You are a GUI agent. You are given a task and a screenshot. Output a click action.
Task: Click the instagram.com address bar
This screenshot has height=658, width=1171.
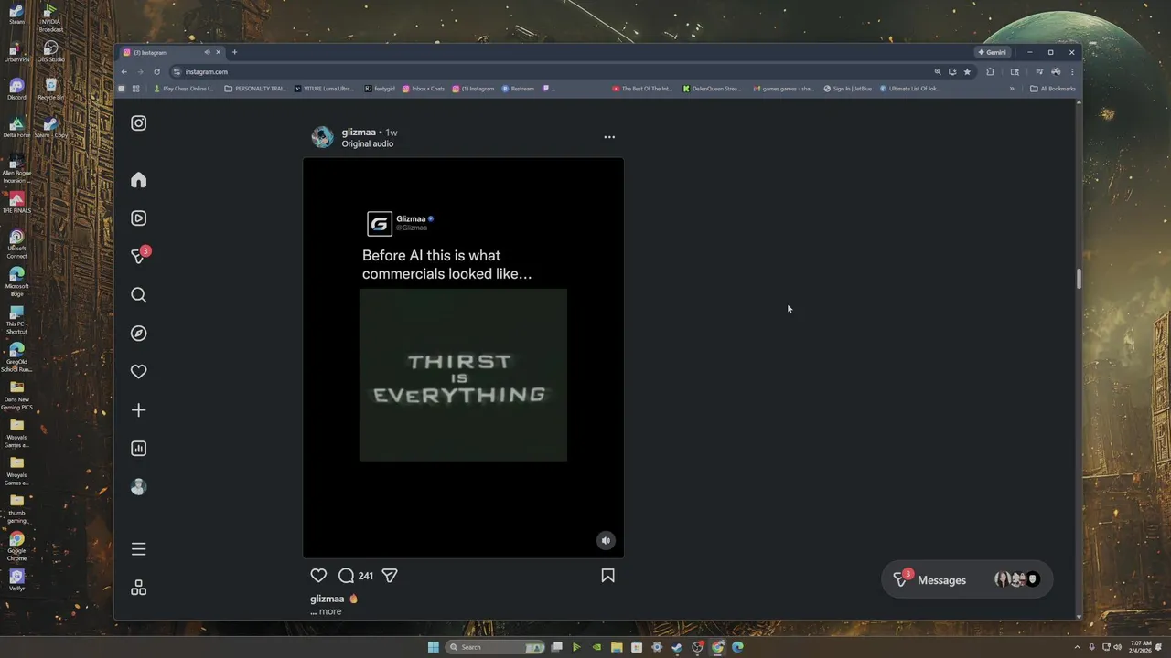pos(549,71)
